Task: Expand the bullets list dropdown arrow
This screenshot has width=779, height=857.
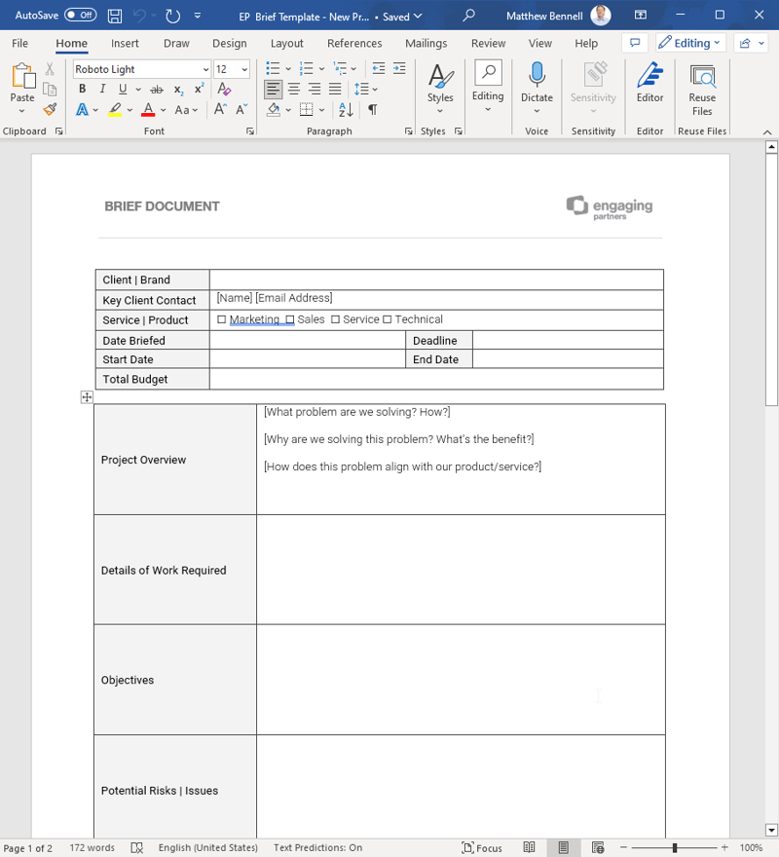Action: [x=288, y=69]
